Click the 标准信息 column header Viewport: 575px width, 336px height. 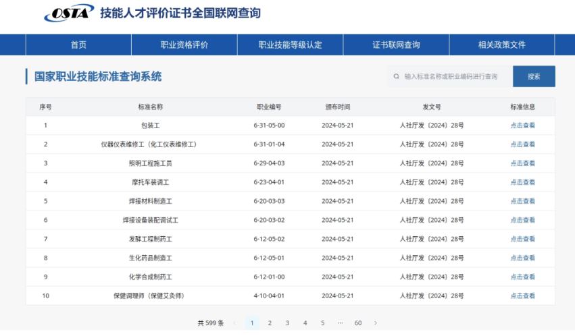coord(522,107)
